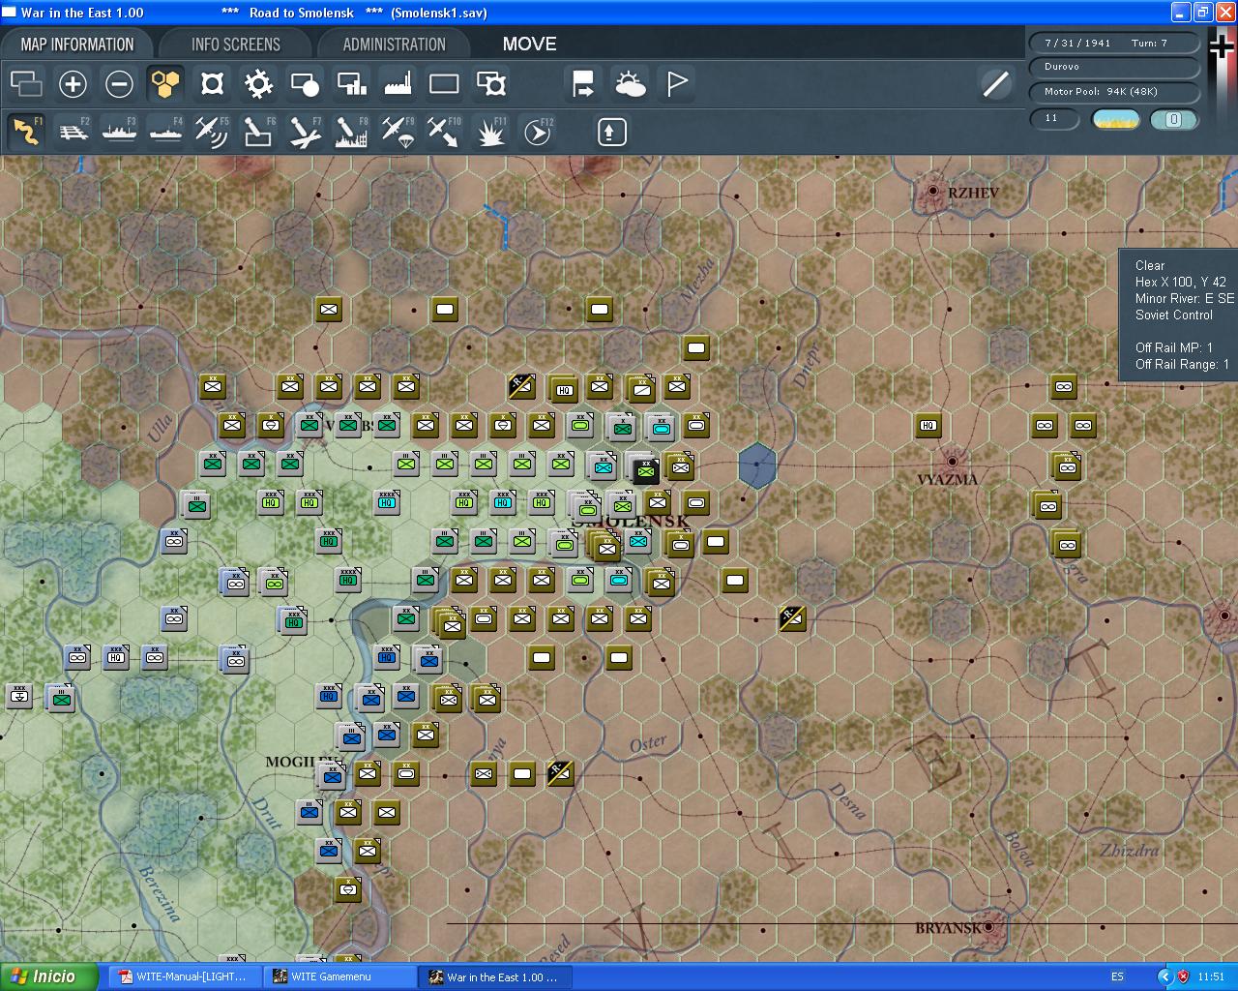Viewport: 1238px width, 991px height.
Task: Switch to WITE Gamemenu taskbar window
Action: [339, 976]
